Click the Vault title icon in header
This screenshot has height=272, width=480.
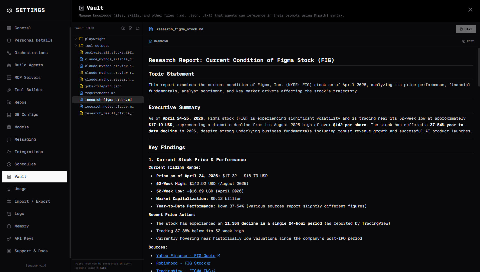coord(82,8)
